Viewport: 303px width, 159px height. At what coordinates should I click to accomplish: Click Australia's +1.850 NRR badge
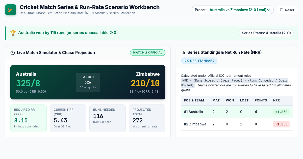281,112
